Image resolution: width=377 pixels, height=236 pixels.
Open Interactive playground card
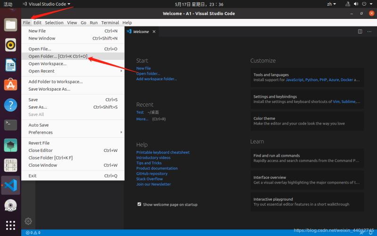[307, 202]
